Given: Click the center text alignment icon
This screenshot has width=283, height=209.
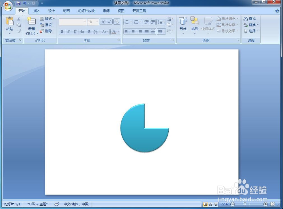Looking at the screenshot, I should [133, 31].
